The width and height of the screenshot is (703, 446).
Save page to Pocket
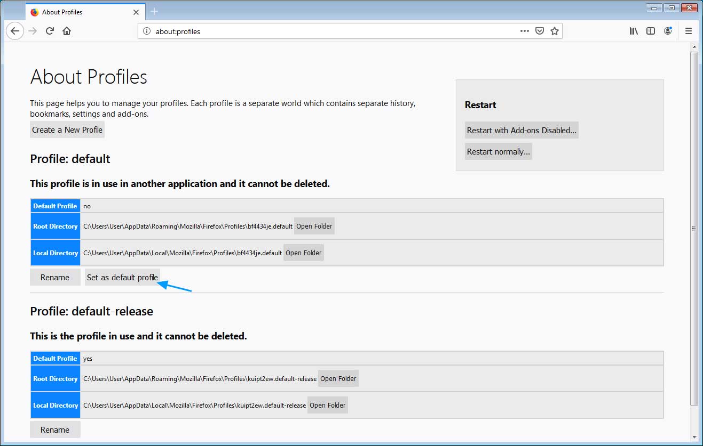point(540,31)
